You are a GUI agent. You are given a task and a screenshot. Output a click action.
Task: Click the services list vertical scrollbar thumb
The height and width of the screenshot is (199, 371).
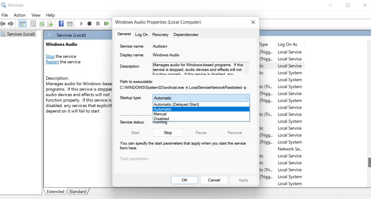pyautogui.click(x=369, y=162)
